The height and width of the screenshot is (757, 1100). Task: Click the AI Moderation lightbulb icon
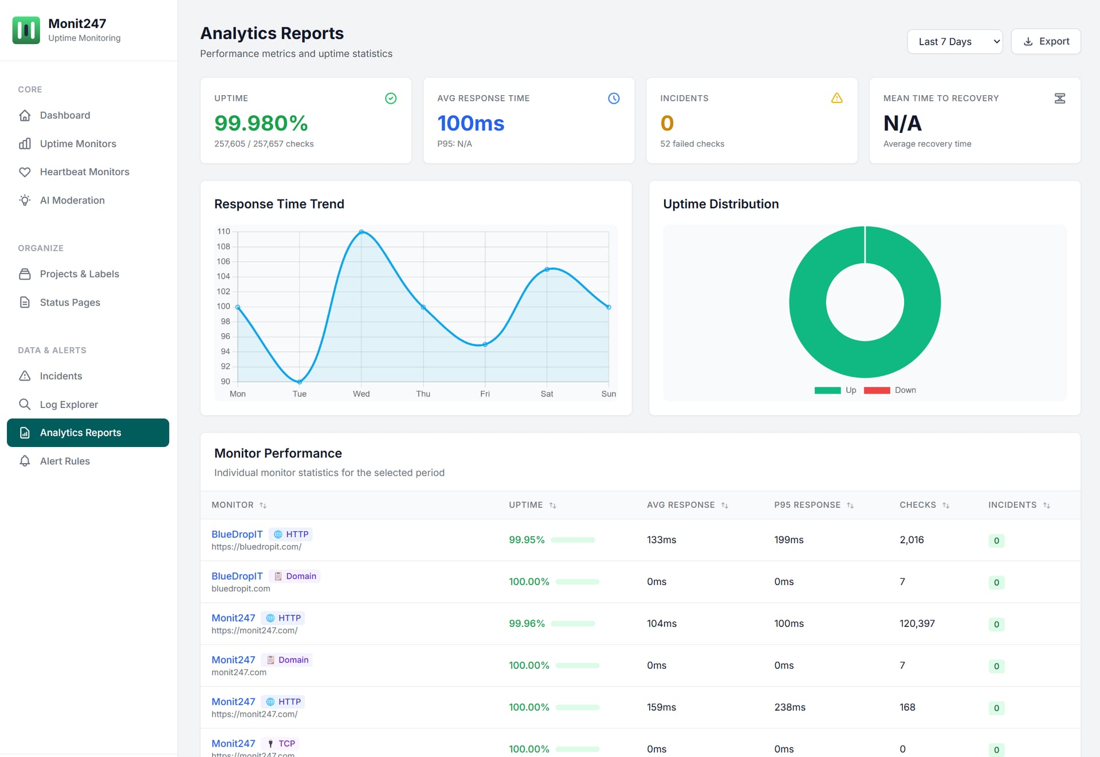pyautogui.click(x=25, y=201)
